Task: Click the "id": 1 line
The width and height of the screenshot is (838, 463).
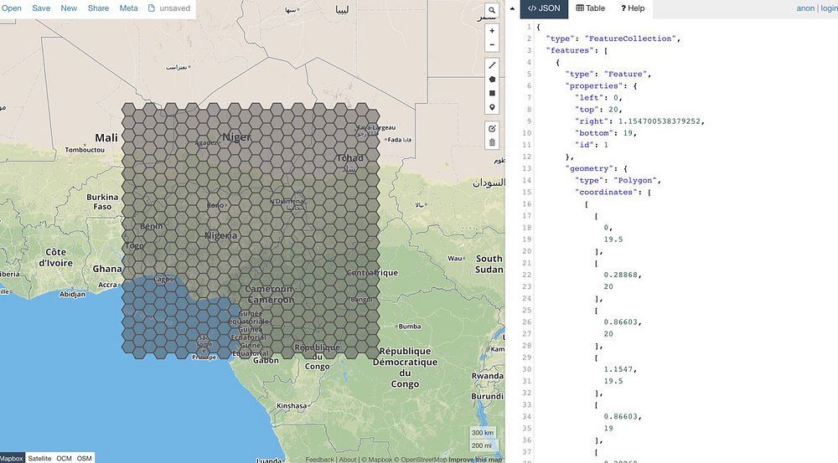Action: 592,145
